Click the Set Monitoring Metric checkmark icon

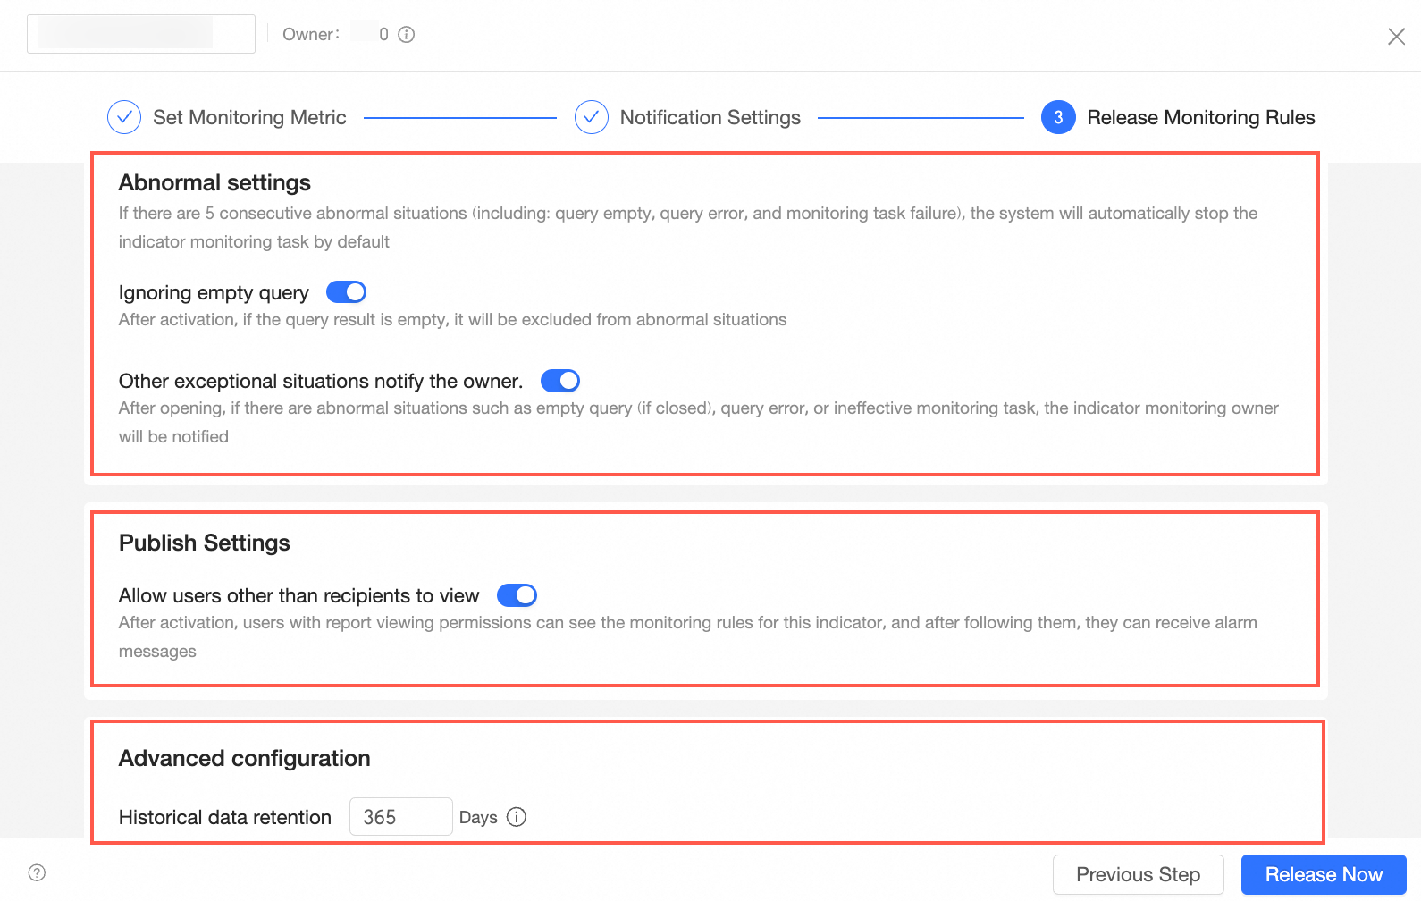tap(124, 117)
